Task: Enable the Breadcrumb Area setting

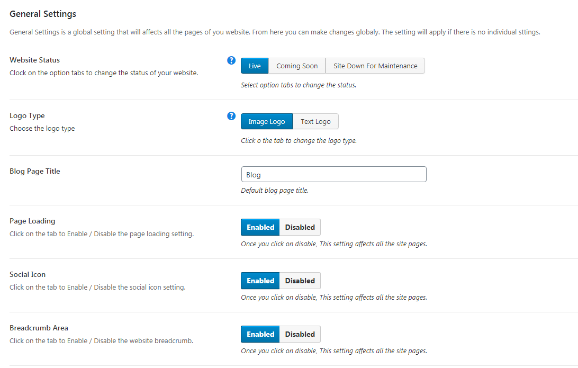Action: pyautogui.click(x=260, y=334)
